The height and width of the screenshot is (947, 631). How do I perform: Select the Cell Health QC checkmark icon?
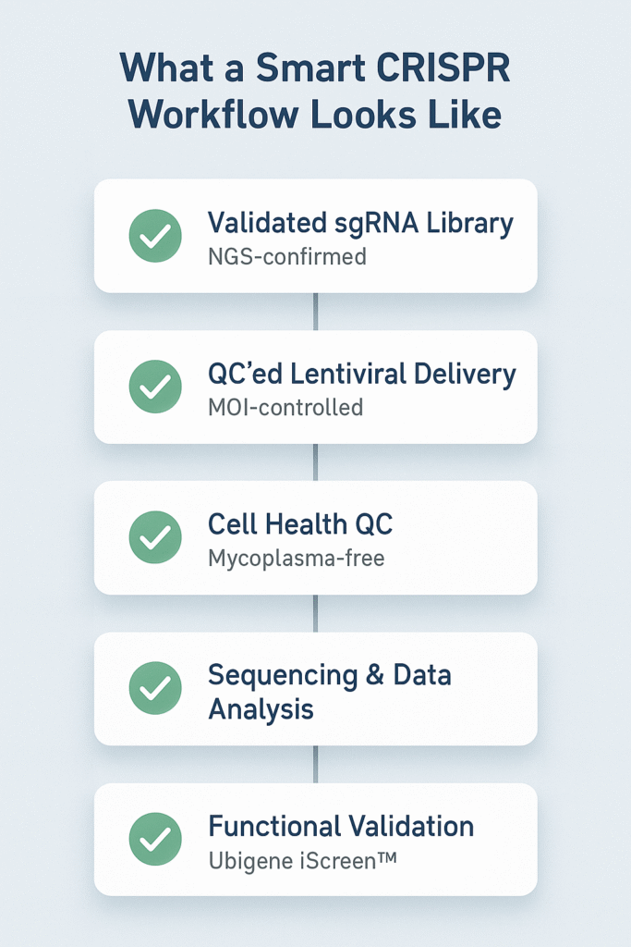pyautogui.click(x=155, y=537)
